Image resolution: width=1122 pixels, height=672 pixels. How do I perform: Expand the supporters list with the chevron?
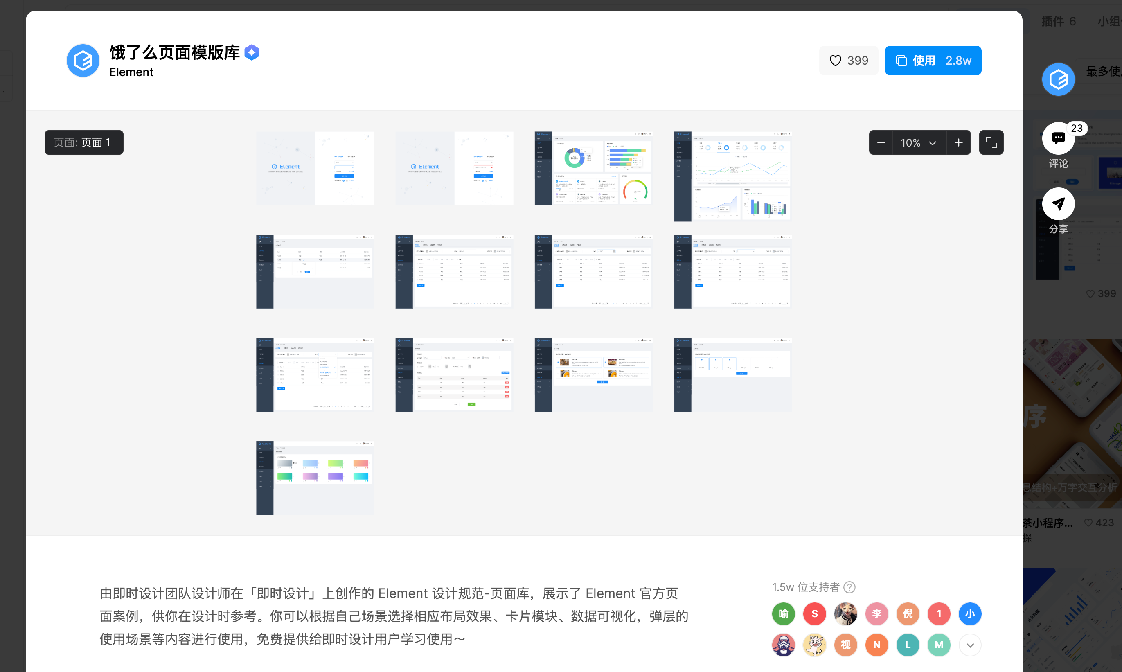tap(970, 645)
